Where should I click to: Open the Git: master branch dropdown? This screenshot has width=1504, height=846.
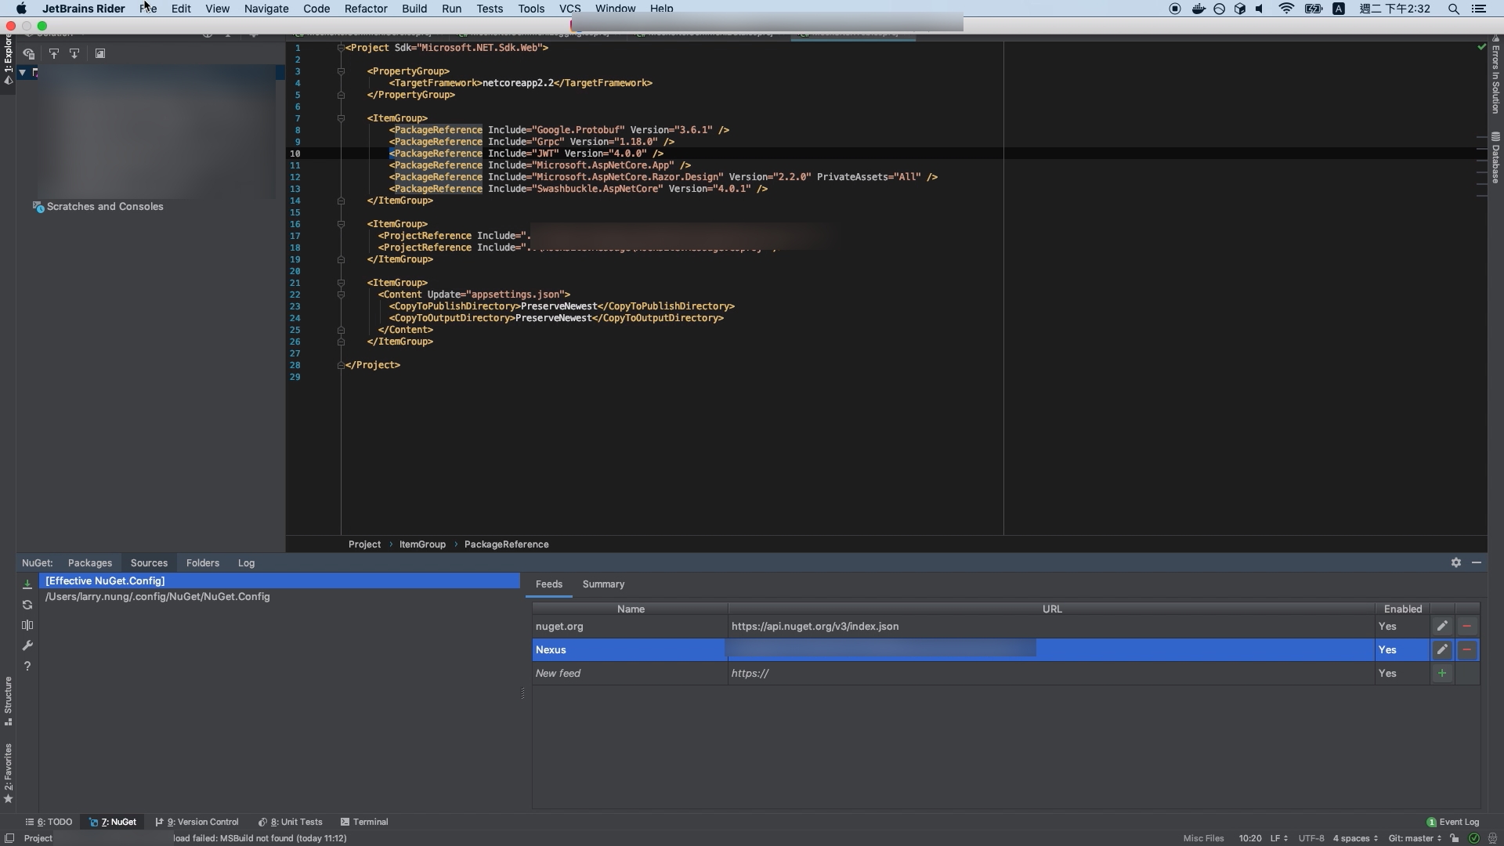1415,838
